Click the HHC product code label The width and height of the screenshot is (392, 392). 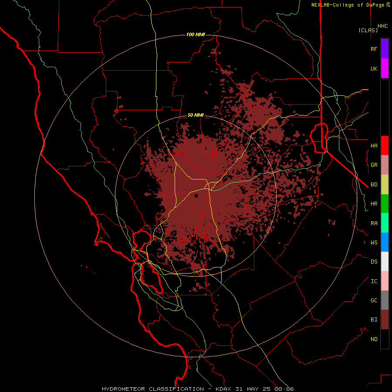[x=382, y=26]
